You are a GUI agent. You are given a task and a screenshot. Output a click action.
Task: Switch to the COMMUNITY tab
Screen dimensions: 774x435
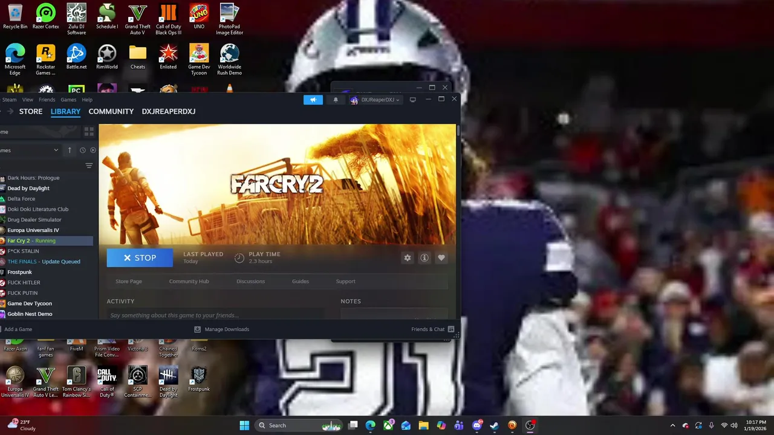111,111
